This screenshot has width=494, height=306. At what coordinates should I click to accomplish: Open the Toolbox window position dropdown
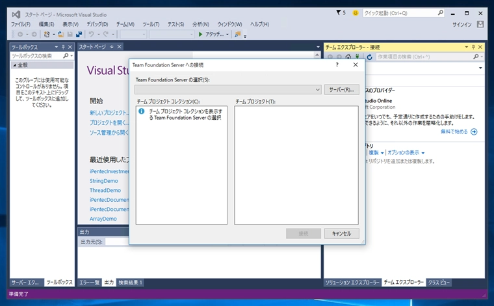click(56, 47)
